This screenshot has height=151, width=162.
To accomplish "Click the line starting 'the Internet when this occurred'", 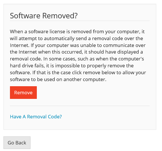I will point(76,52).
